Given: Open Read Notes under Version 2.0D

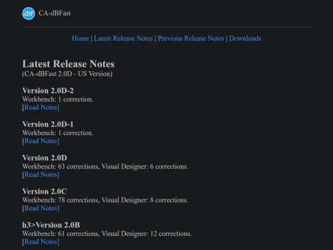Looking at the screenshot, I should click(x=42, y=175).
